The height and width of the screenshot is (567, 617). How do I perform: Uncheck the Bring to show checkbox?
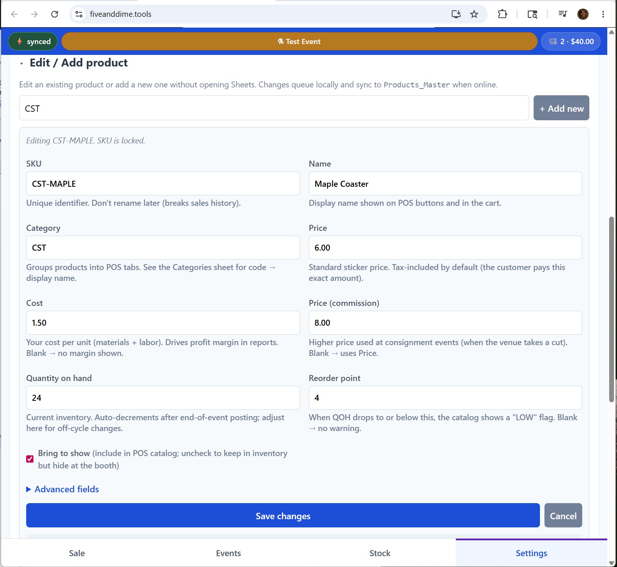point(30,459)
